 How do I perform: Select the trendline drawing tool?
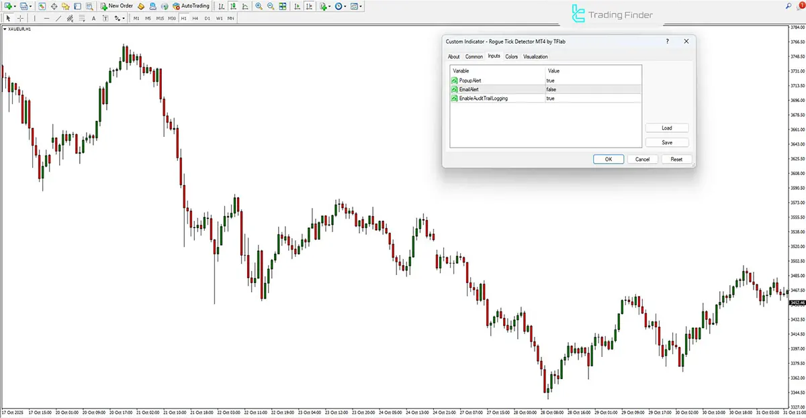pyautogui.click(x=58, y=18)
